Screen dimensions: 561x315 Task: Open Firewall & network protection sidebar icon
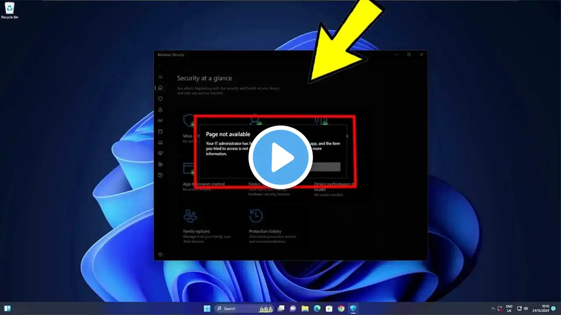point(160,121)
